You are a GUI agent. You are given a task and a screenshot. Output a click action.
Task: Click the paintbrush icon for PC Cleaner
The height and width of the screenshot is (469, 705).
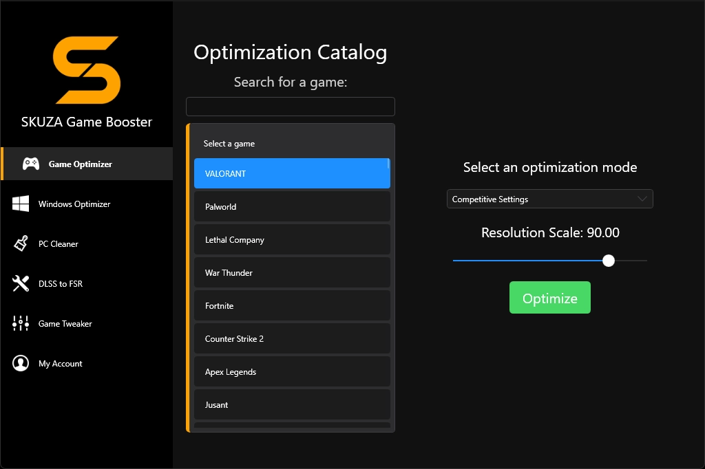point(21,243)
